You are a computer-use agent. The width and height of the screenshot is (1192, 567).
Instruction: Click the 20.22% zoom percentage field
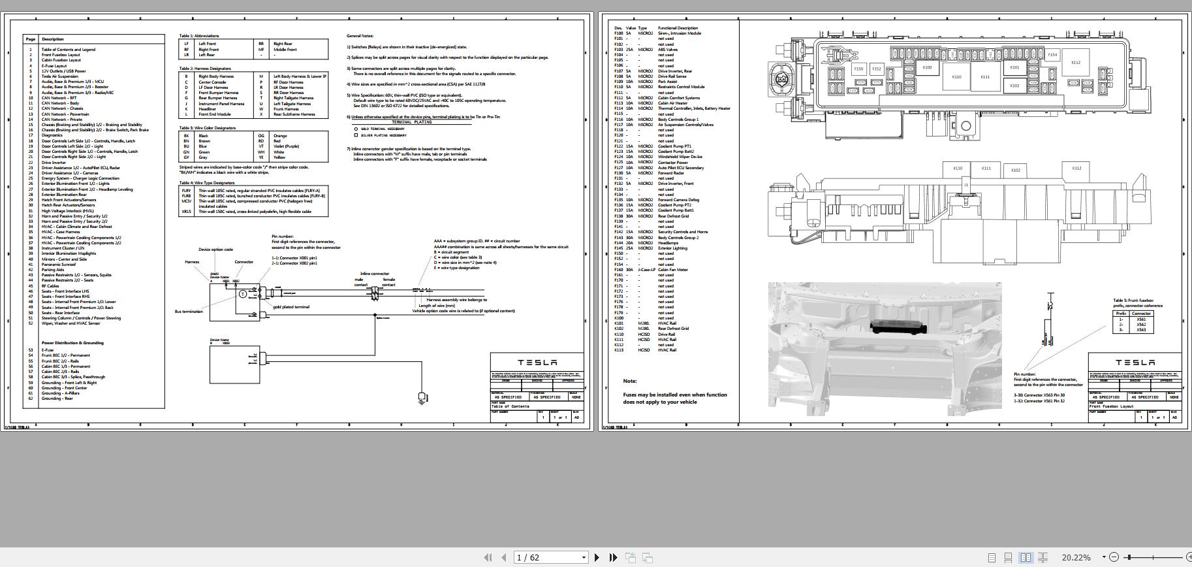pos(1076,557)
